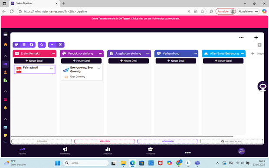Collapse the first sidebar section chevron
Viewport: 269px width, 168px height.
[6, 56]
